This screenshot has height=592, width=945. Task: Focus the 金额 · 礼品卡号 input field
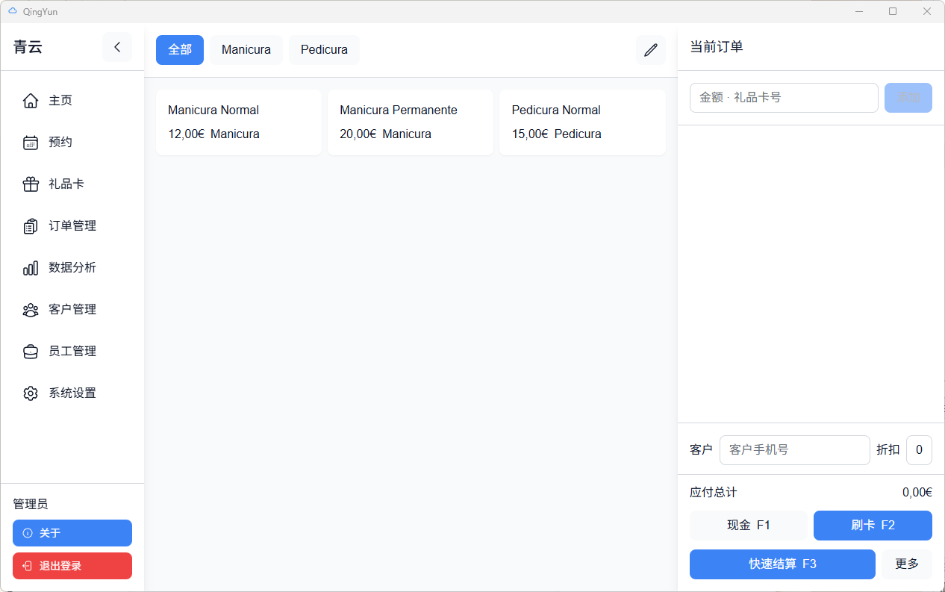(784, 98)
